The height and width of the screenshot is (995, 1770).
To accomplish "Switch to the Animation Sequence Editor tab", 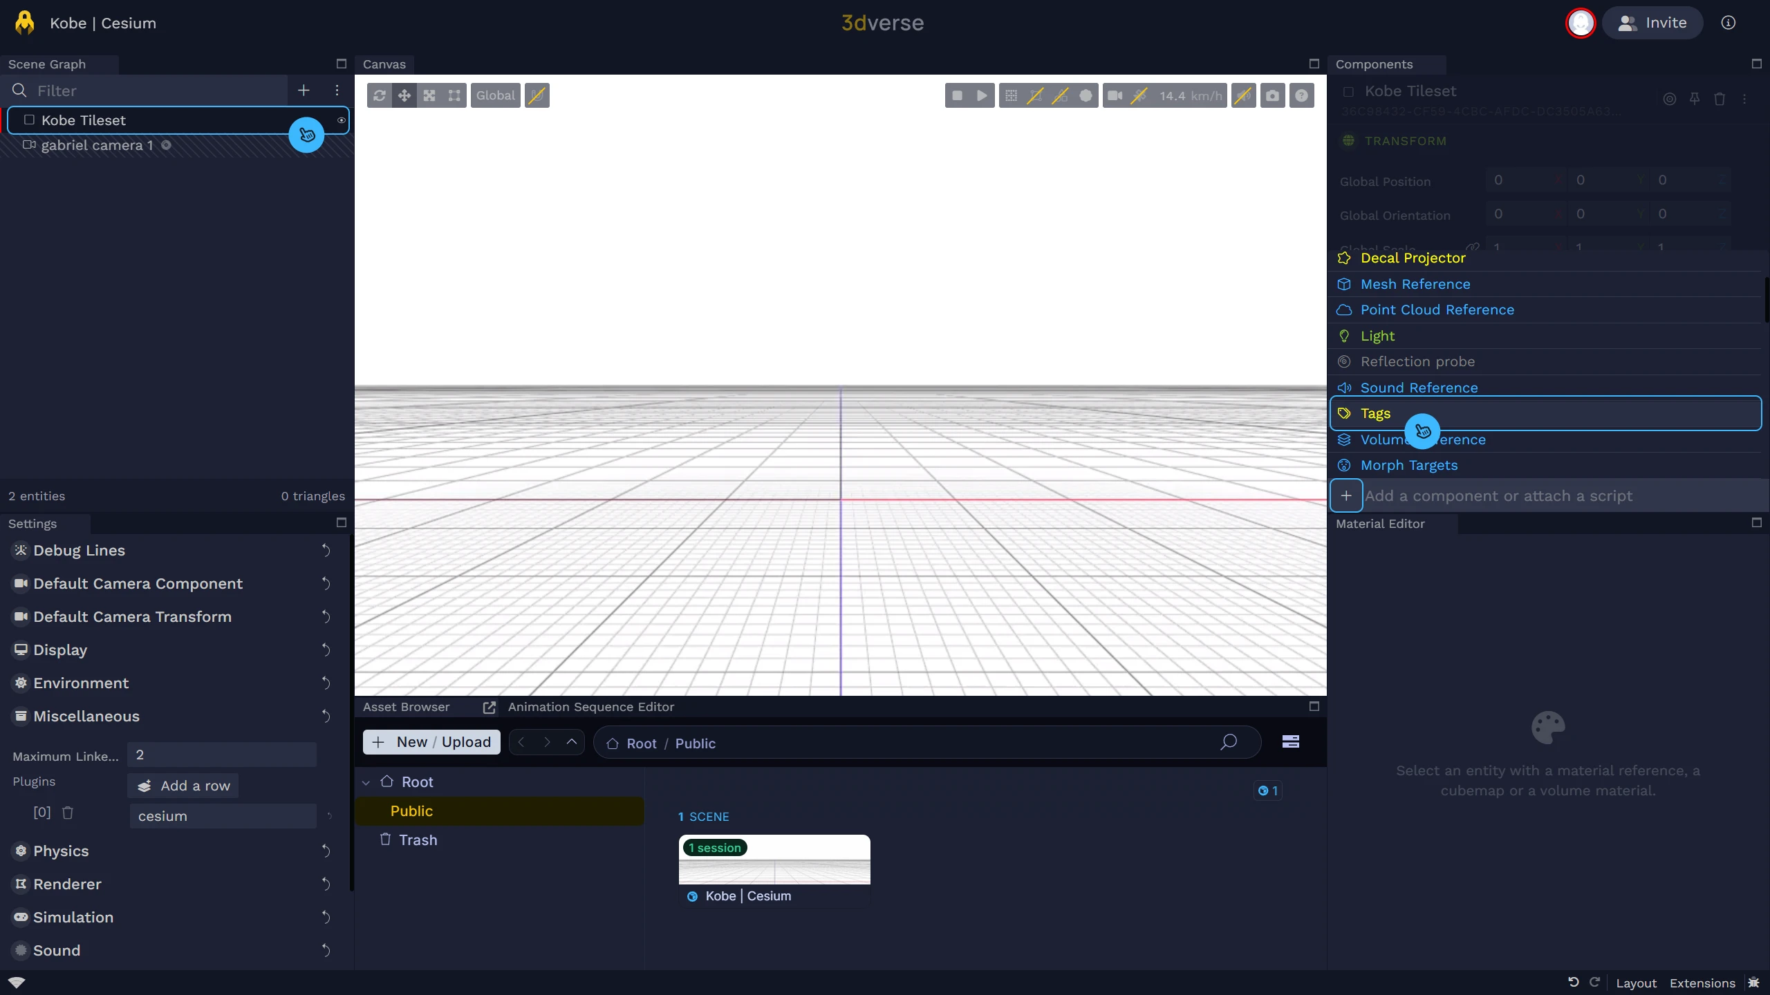I will click(x=591, y=707).
